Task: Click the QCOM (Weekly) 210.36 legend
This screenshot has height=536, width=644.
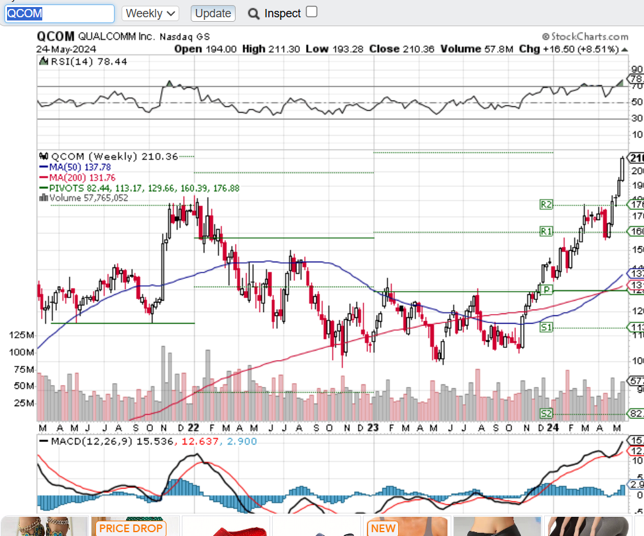Action: click(115, 156)
